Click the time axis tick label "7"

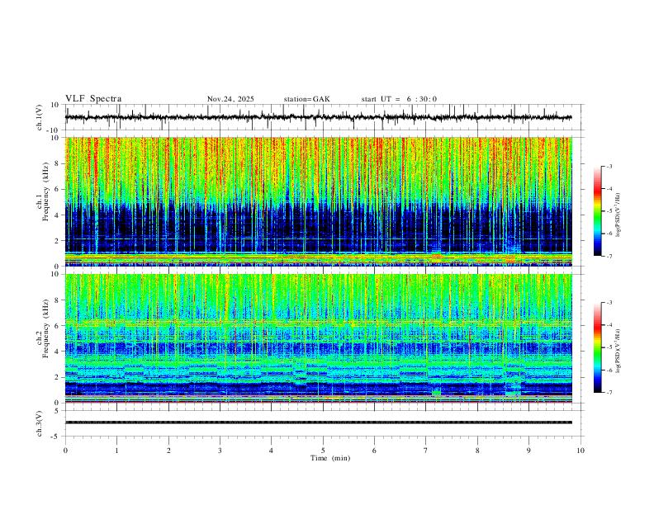click(x=426, y=451)
